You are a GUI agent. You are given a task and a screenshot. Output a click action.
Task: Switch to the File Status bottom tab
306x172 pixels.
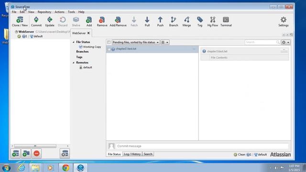114,154
